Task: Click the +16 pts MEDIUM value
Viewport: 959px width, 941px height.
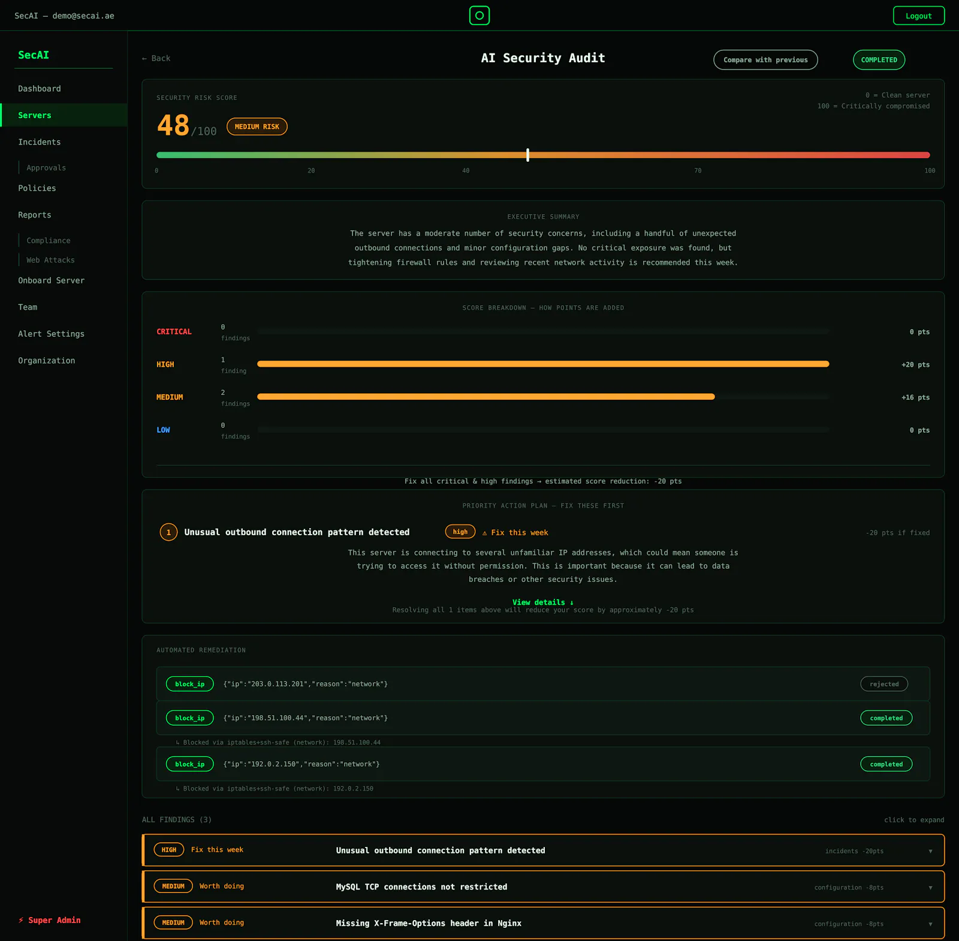Action: pyautogui.click(x=915, y=398)
